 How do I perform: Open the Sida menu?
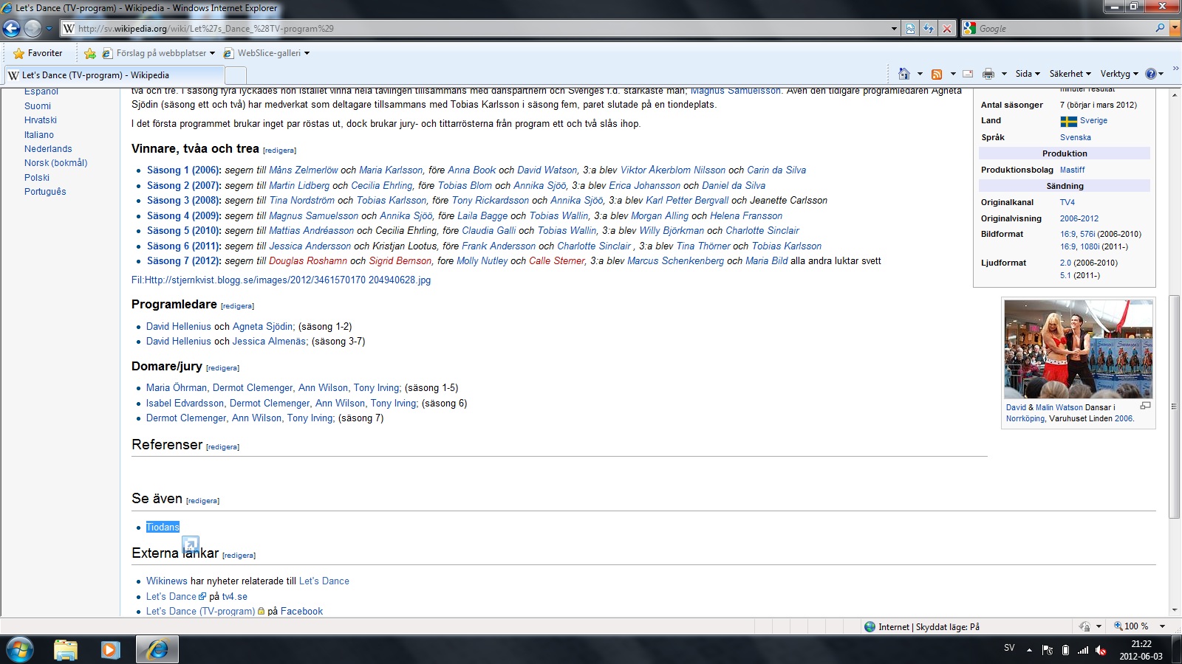pos(1028,74)
